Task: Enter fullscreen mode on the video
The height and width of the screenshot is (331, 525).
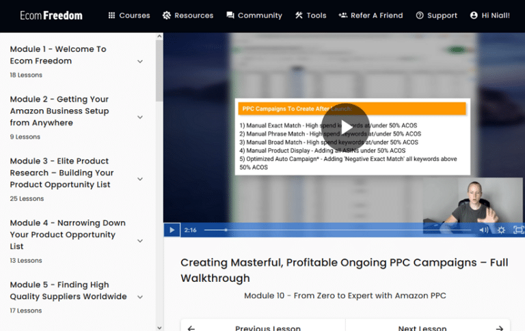Action: tap(518, 230)
